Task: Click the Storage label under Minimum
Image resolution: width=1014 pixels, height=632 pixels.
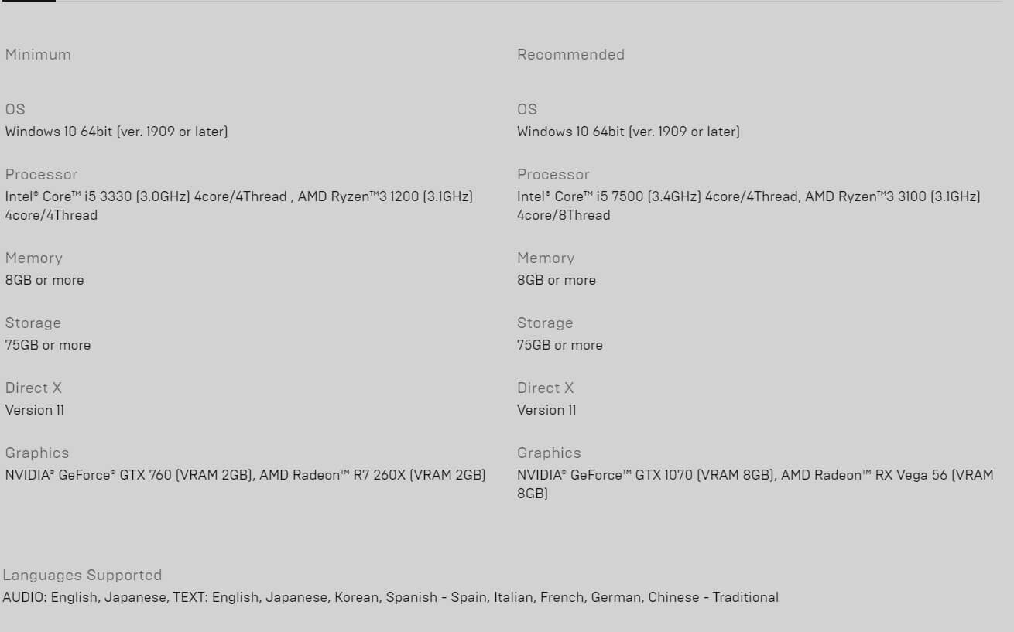Action: coord(33,323)
